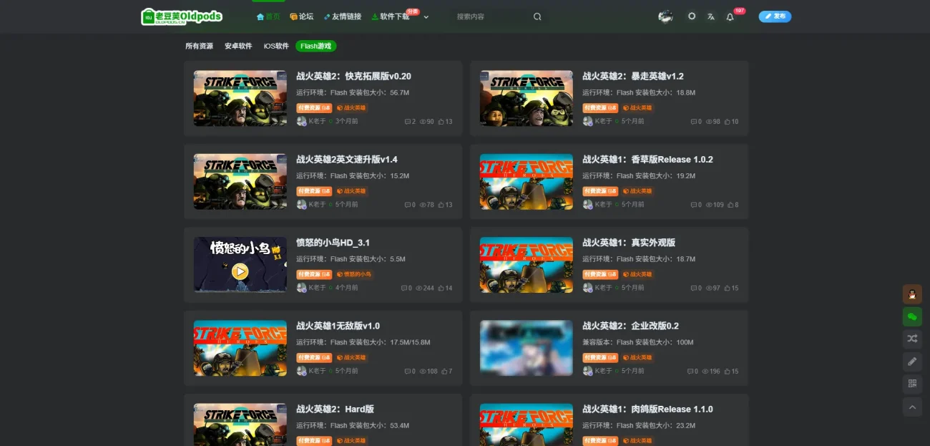Open title 战火英雄2：Hard版
The image size is (930, 446).
click(335, 409)
